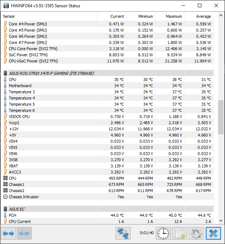The image size is (225, 244).
Task: Click the Minimum column header
Action: [141, 16]
